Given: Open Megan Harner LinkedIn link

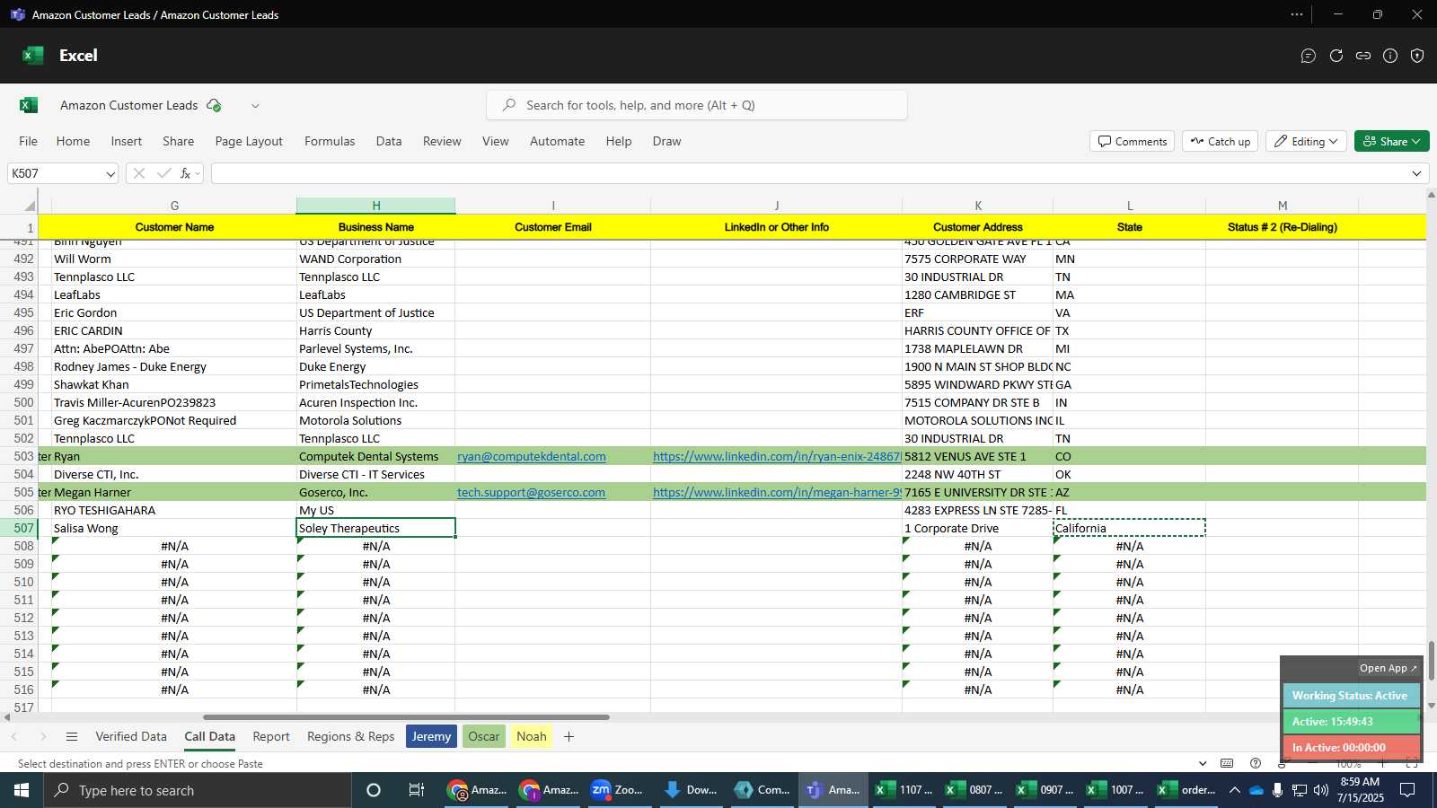Looking at the screenshot, I should 777,492.
